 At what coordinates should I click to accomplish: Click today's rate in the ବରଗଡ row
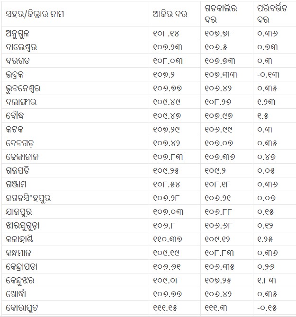click(168, 61)
